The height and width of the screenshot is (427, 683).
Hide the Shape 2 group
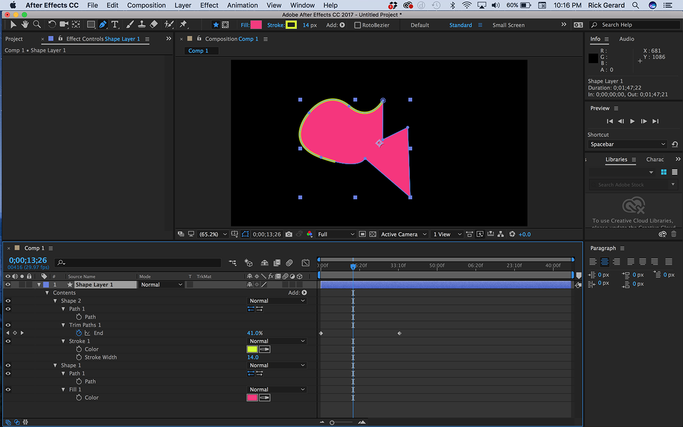[x=8, y=300]
